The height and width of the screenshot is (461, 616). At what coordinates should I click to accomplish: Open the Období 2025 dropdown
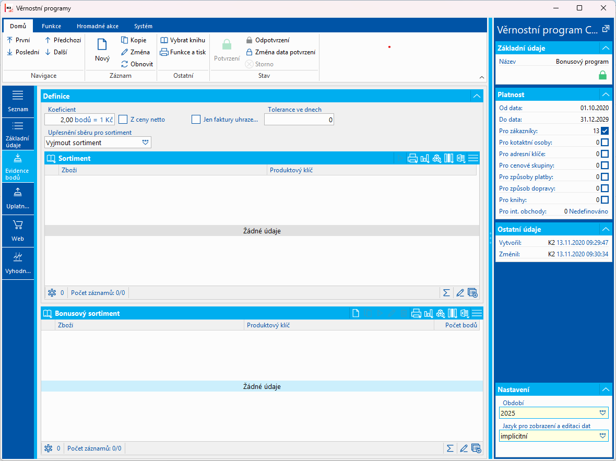click(x=602, y=413)
